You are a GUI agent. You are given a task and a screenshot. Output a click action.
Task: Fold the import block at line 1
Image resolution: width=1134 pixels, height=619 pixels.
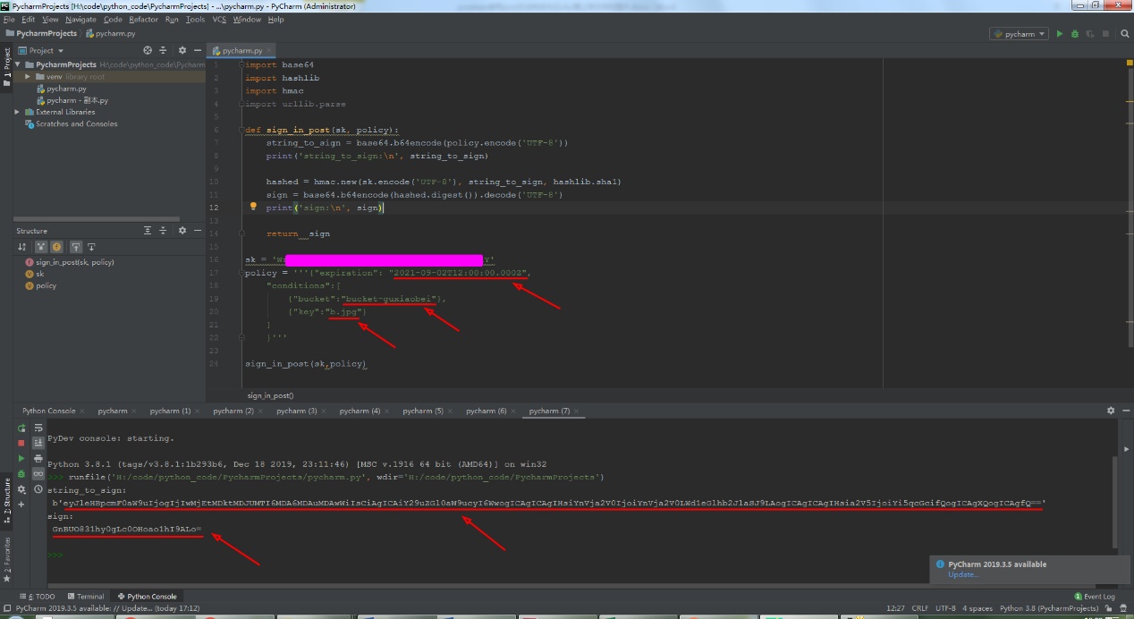[243, 65]
